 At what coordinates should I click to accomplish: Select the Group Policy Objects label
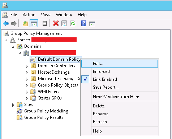click(58, 85)
